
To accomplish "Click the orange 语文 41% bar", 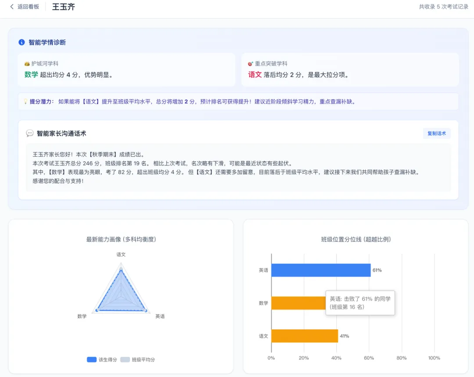I will (305, 336).
